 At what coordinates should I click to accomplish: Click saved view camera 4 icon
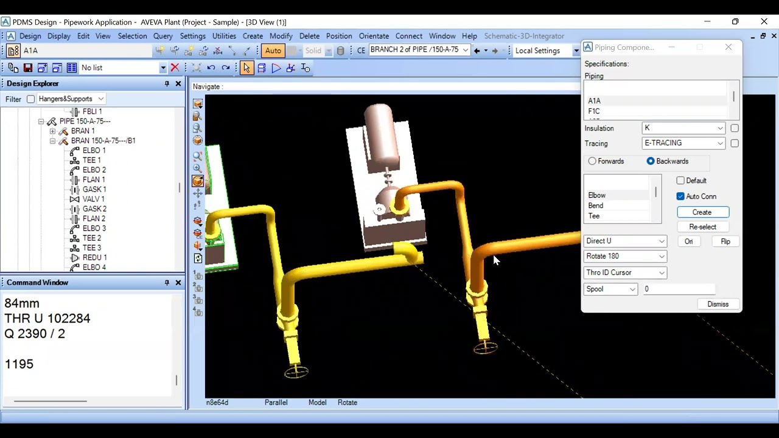pos(198,311)
